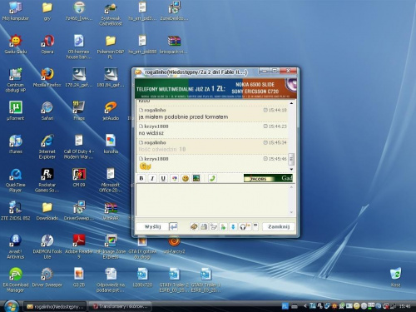The width and height of the screenshot is (416, 312).
Task: Click the third icon in bottom chat toolbar
Action: (x=213, y=226)
